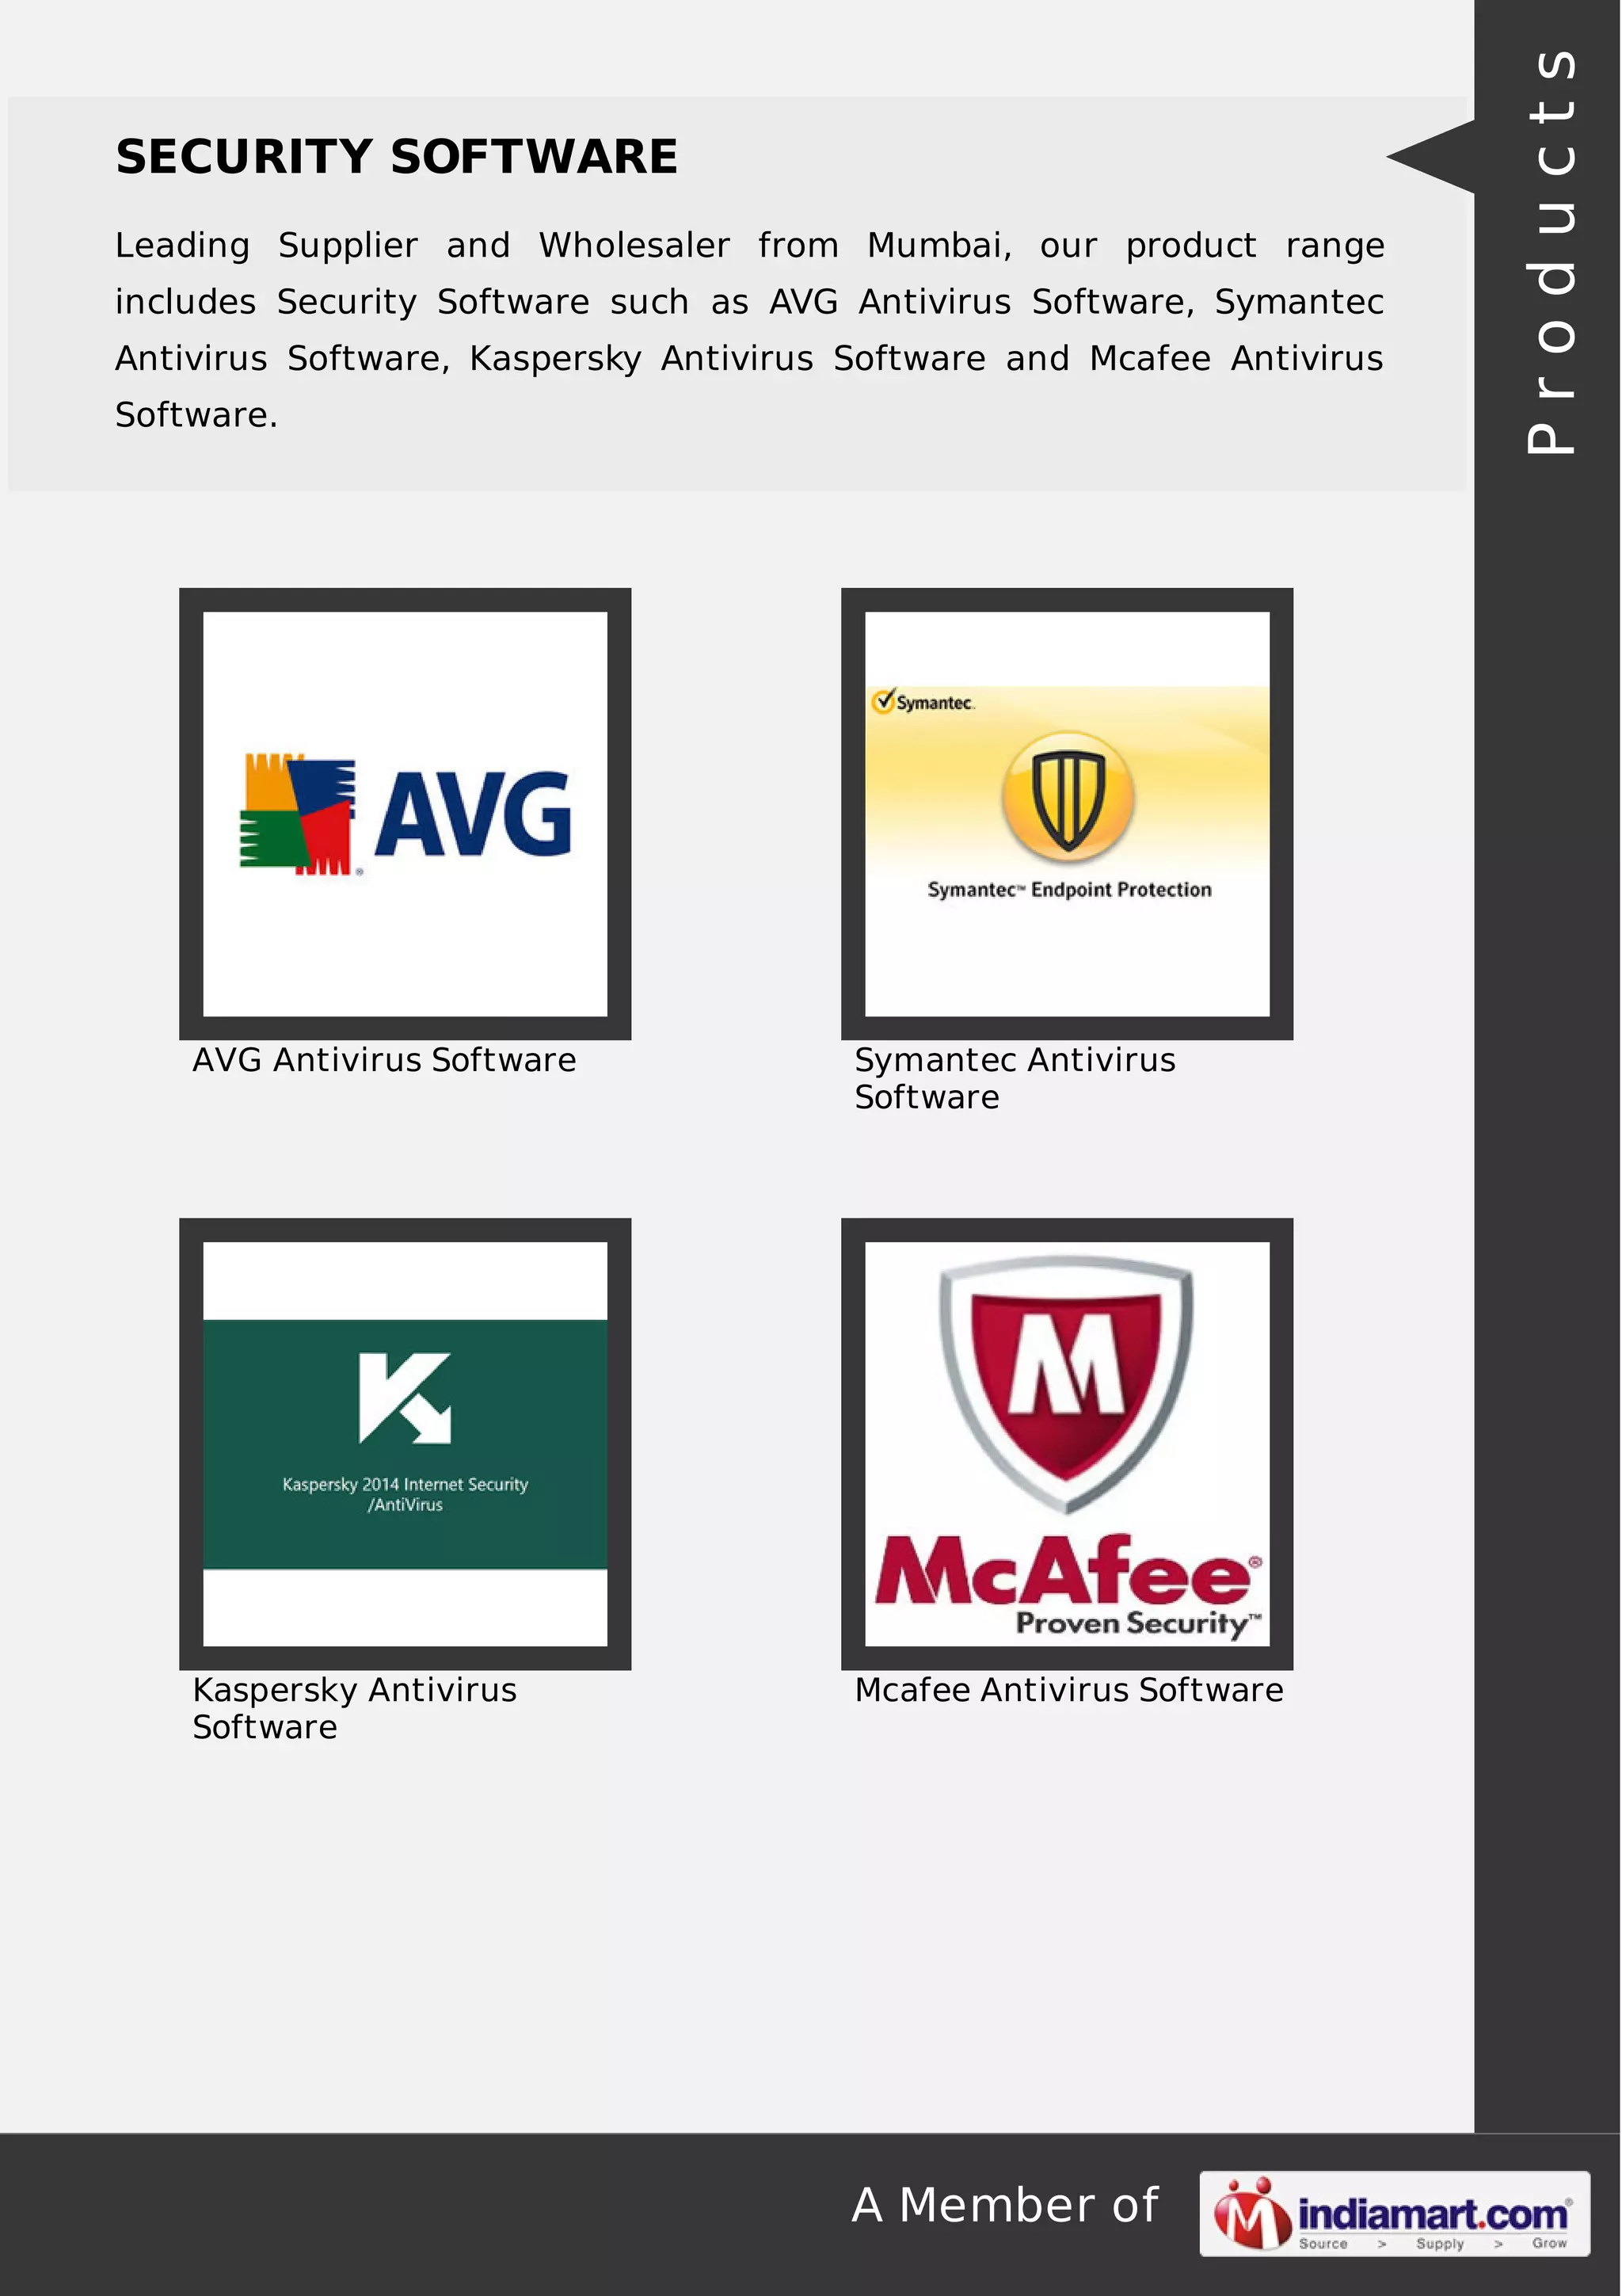Viewport: 1622px width, 2296px height.
Task: Click the AVG four-color square logo icon
Action: click(297, 814)
